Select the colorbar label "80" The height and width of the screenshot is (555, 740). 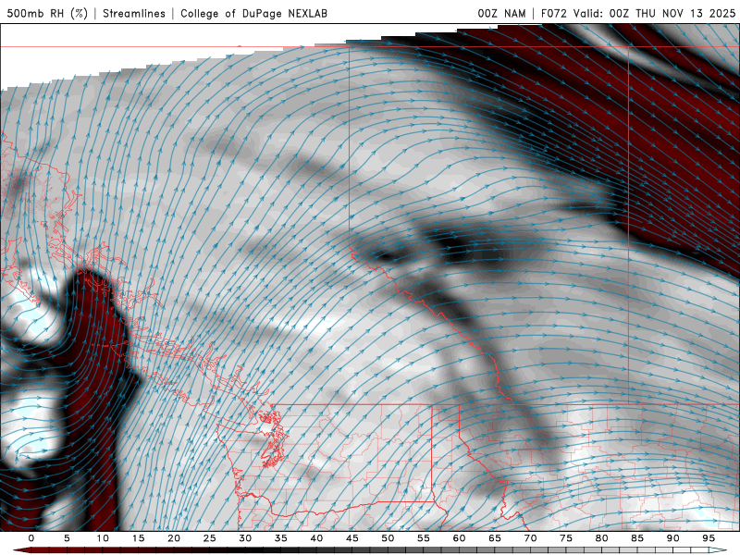coord(602,538)
